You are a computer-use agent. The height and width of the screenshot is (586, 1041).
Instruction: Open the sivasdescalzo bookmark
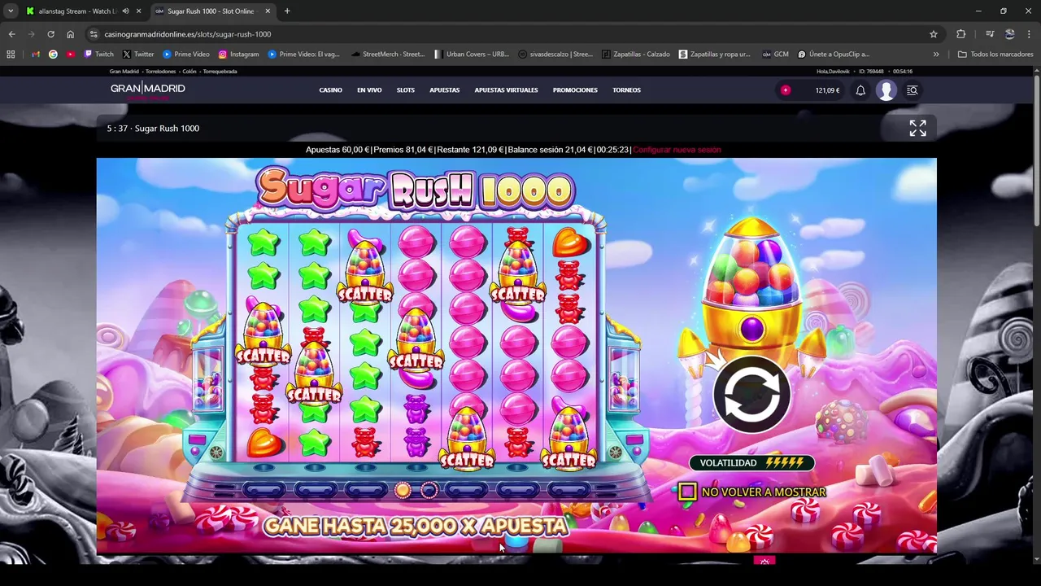[555, 55]
